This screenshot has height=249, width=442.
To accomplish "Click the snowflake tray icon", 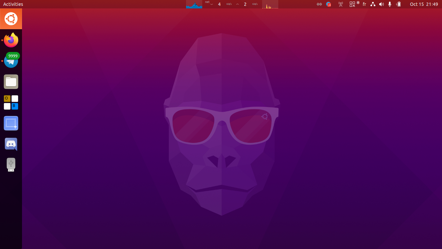I will (x=358, y=3).
